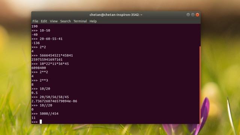Click the result 259755941697161

pos(47,60)
